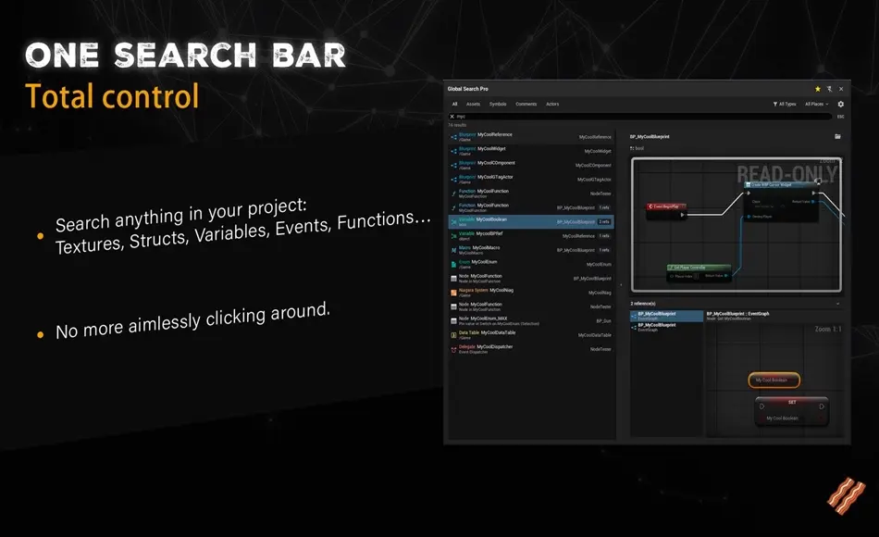Select the Variable MycoolBPRef result
The width and height of the screenshot is (879, 537).
(x=531, y=236)
